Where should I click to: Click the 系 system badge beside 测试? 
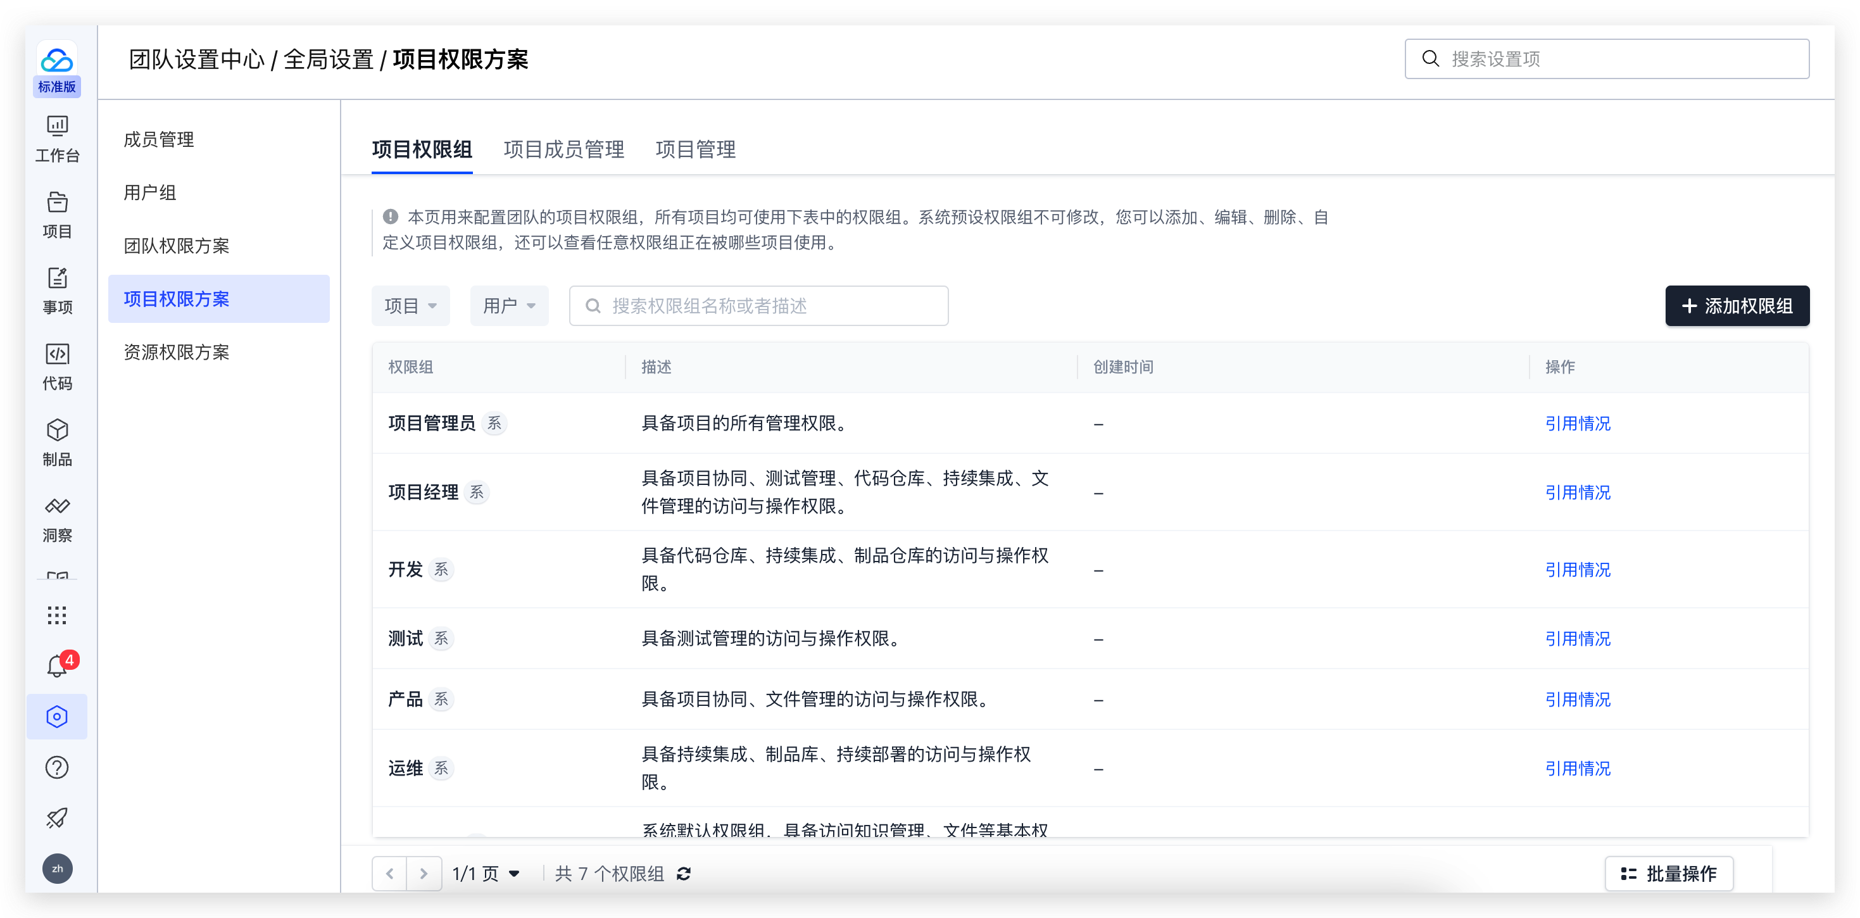point(441,638)
